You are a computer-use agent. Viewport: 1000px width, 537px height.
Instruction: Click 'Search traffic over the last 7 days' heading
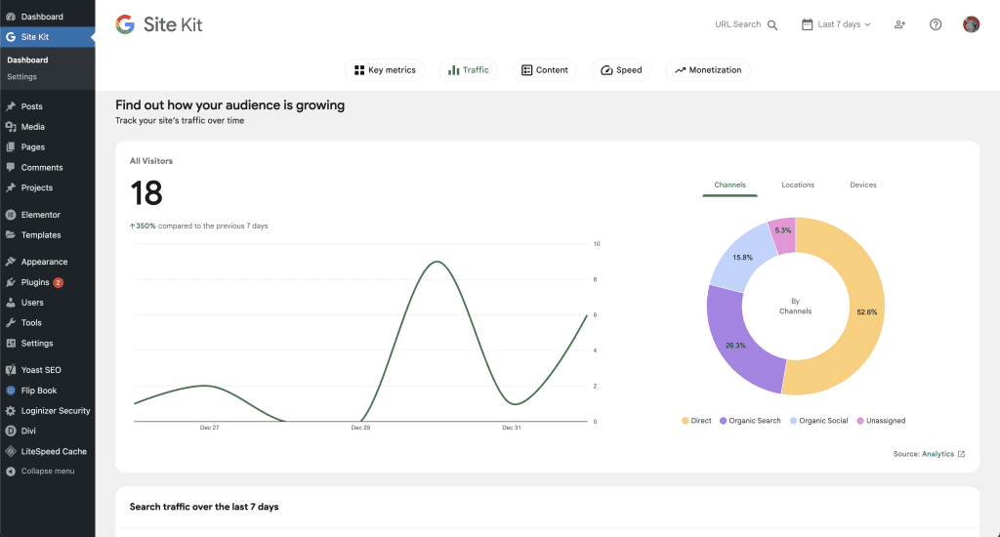click(204, 507)
